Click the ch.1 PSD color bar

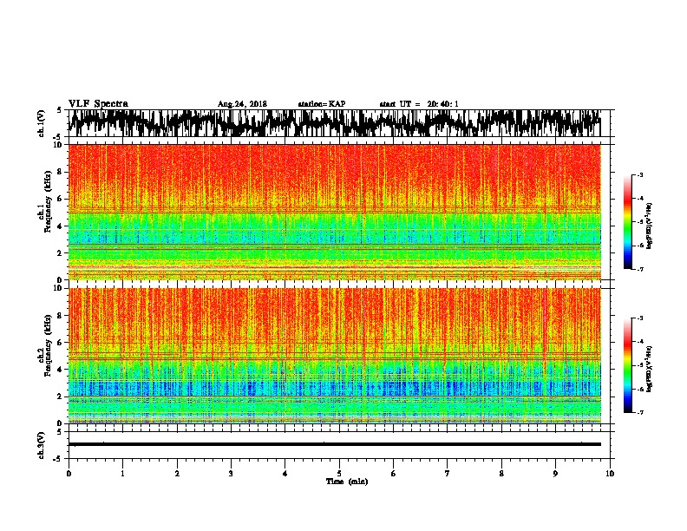click(628, 222)
